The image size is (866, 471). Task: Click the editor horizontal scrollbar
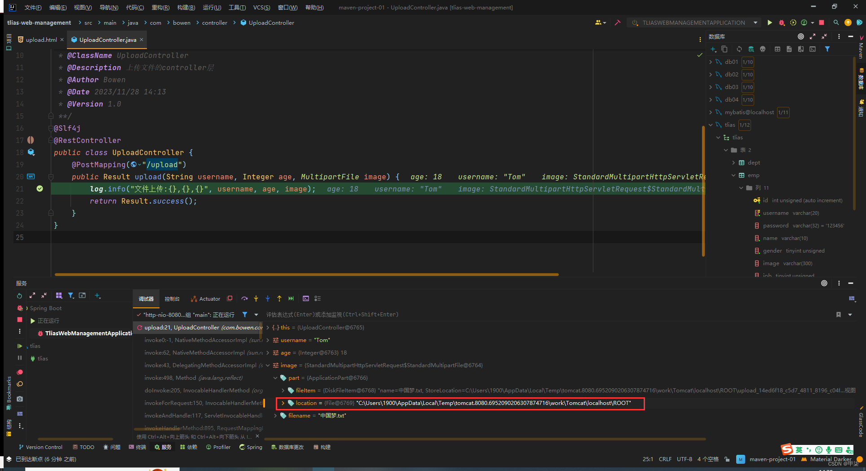[306, 274]
